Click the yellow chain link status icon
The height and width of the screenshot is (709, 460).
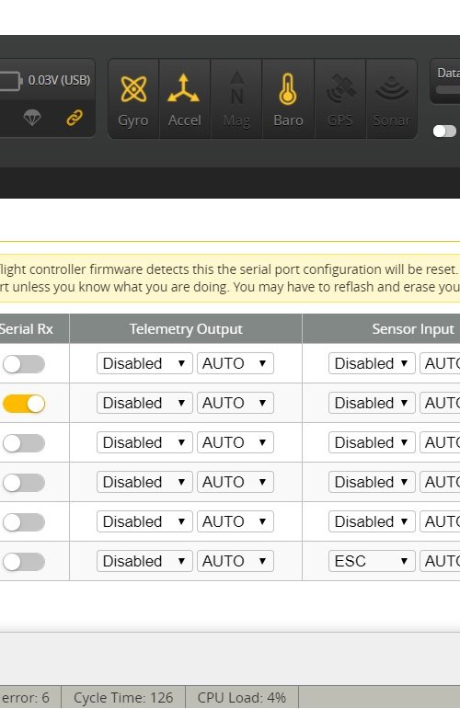coord(75,118)
